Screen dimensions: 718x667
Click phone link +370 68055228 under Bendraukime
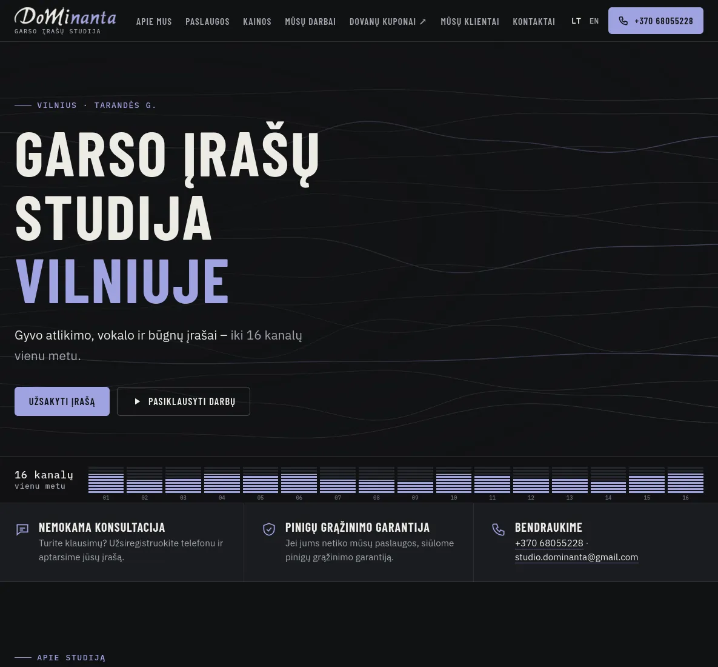(x=549, y=543)
